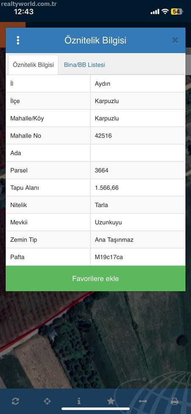
Task: Close the Öznitelik Bilgisi dialog
Action: (175, 40)
